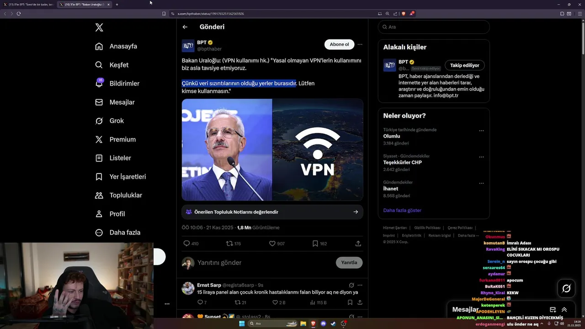Click the floating Grok button
Screen dimensions: 585x329
pyautogui.click(x=566, y=288)
